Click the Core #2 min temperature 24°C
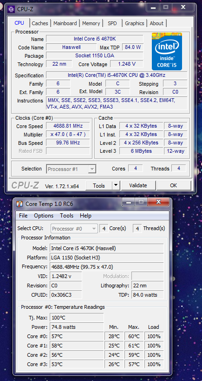Image resolution: width=202 pixels, height=381 pixels. click(x=114, y=355)
